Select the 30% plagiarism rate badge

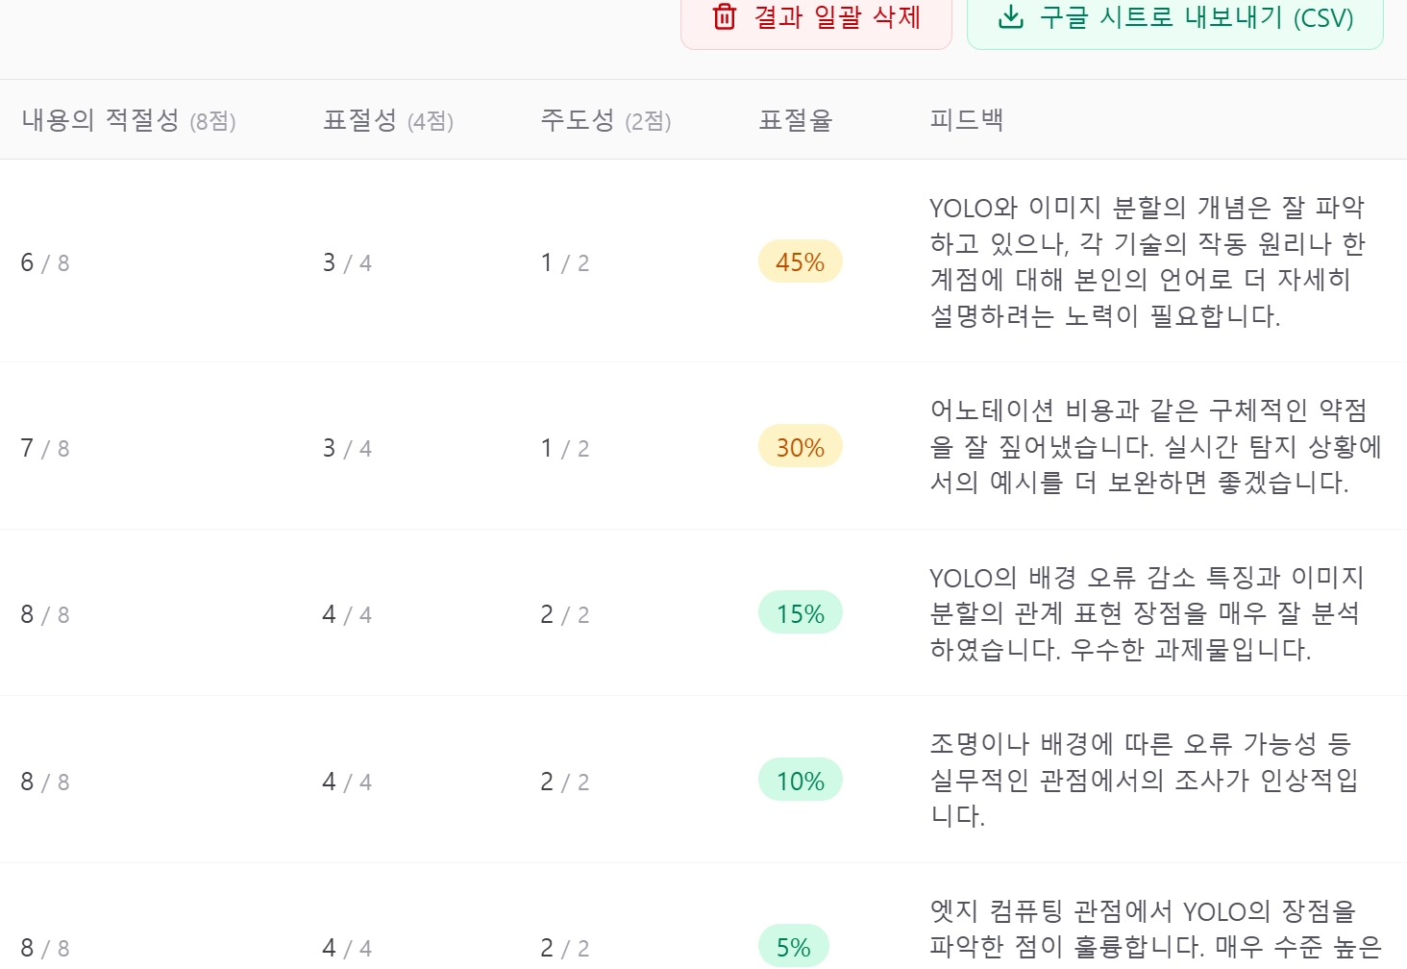(x=800, y=448)
